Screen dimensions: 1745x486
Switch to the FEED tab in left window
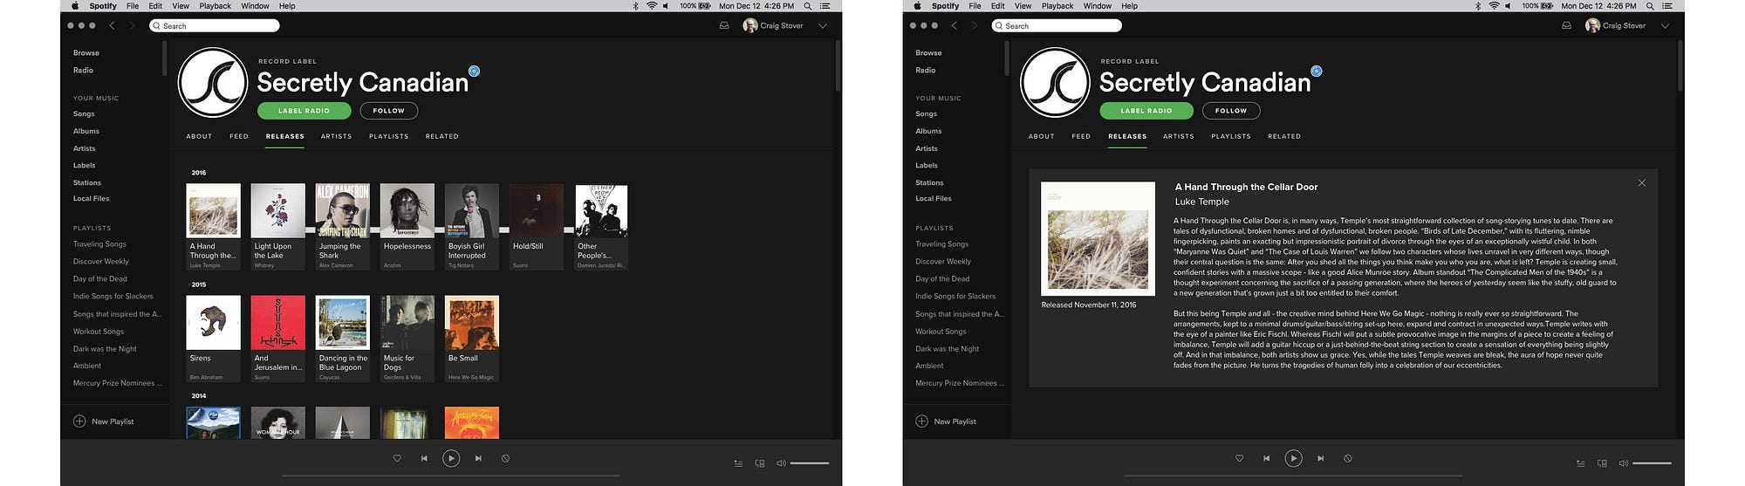click(x=239, y=136)
